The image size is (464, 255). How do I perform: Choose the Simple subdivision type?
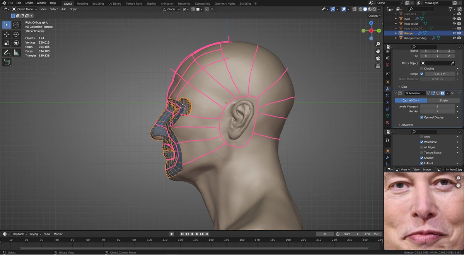[x=444, y=100]
